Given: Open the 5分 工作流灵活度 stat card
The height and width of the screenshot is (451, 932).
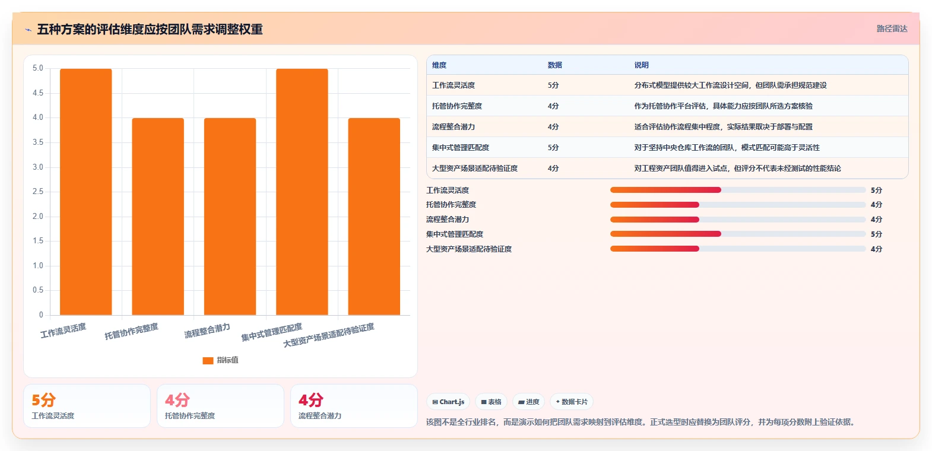Looking at the screenshot, I should click(x=87, y=406).
